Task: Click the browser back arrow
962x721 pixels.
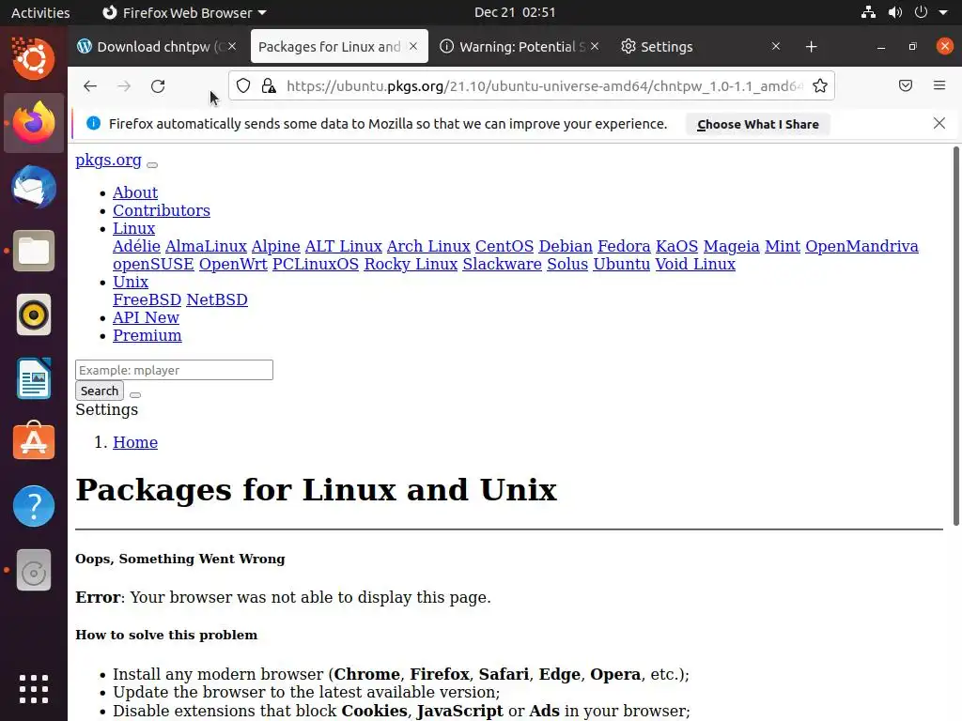Action: pyautogui.click(x=90, y=85)
